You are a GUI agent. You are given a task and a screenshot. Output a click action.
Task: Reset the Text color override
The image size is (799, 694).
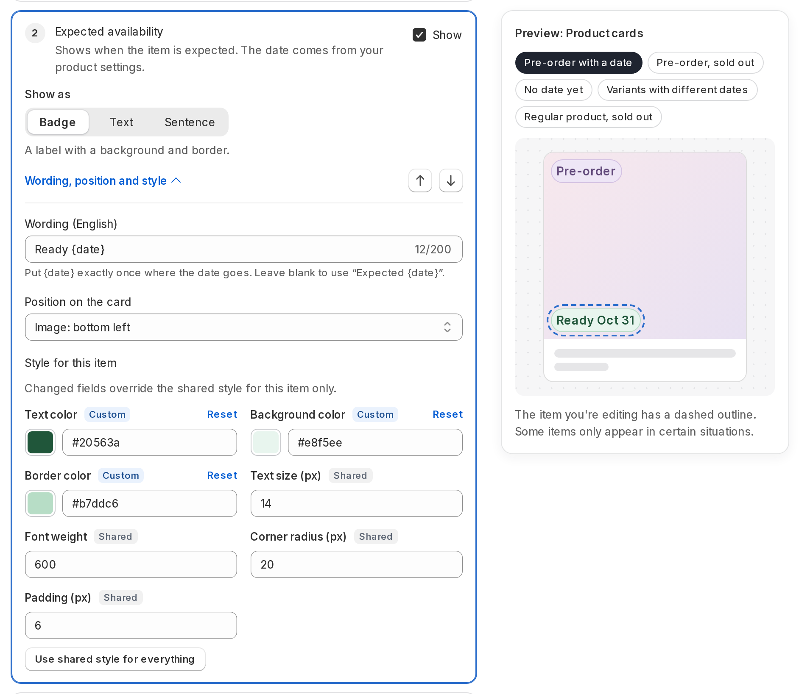[x=222, y=414]
